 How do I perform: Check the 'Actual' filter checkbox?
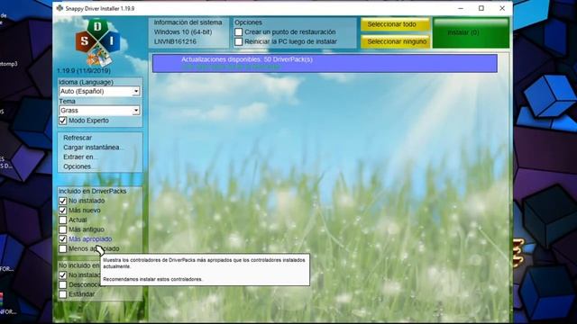[62, 220]
